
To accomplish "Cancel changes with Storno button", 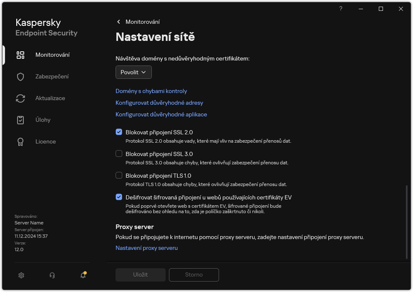I will click(194, 274).
